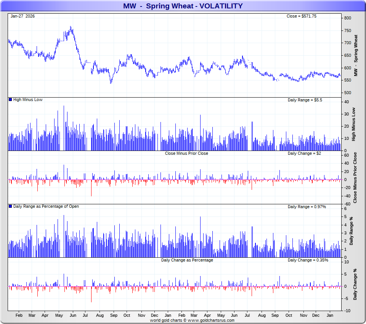
Task: Click the 750 price axis label
Action: tap(348, 30)
